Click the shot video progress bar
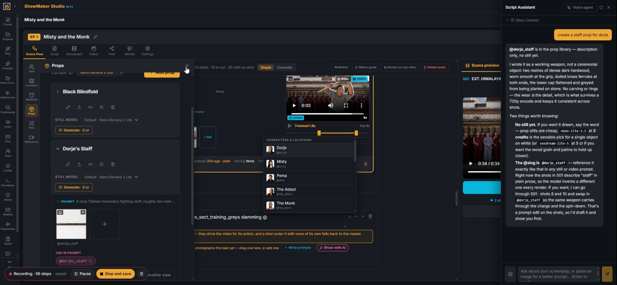The image size is (617, 285). click(x=327, y=114)
